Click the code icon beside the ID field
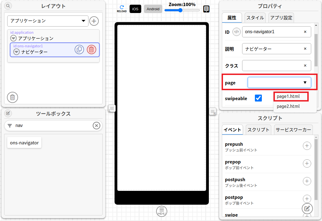The width and height of the screenshot is (322, 221). (x=236, y=32)
